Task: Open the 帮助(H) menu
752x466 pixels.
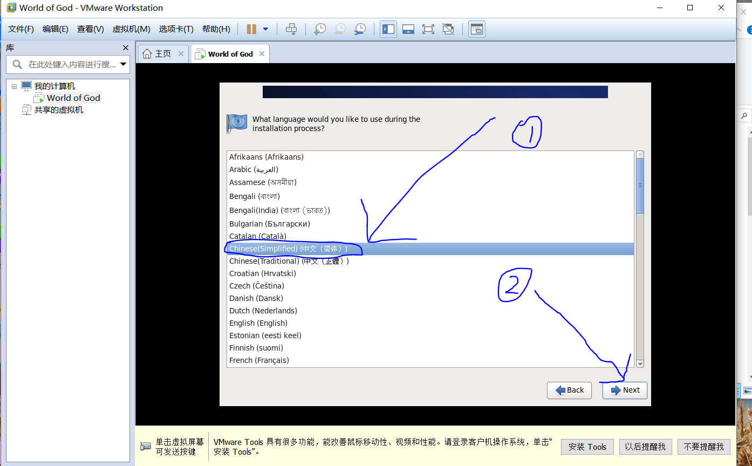Action: coord(216,29)
